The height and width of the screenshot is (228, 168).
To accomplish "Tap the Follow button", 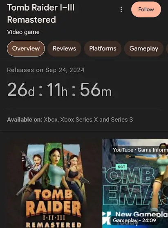I will pos(146,9).
